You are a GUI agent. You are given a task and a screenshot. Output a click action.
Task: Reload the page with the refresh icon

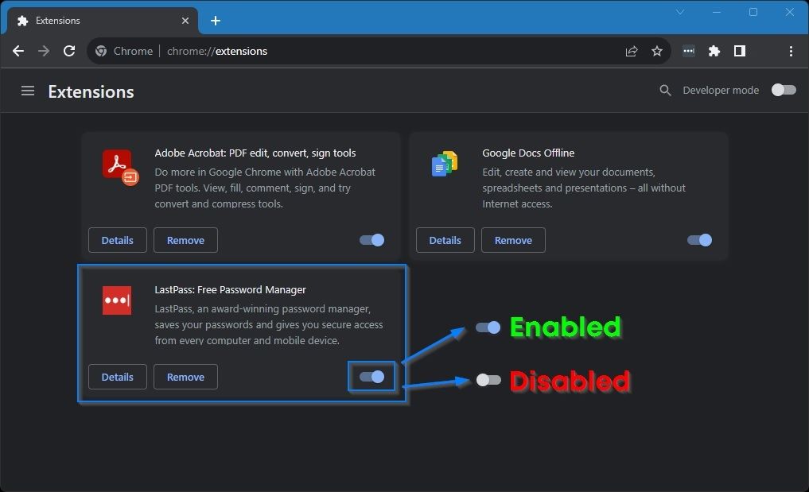[x=69, y=50]
